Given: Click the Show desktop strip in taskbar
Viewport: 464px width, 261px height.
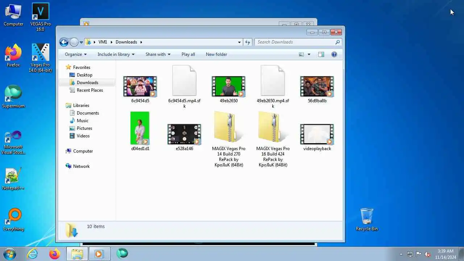Looking at the screenshot, I should coord(461,254).
